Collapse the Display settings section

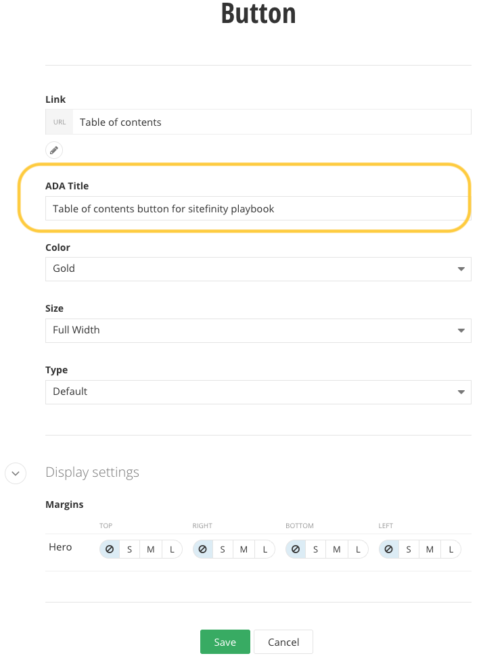[15, 473]
